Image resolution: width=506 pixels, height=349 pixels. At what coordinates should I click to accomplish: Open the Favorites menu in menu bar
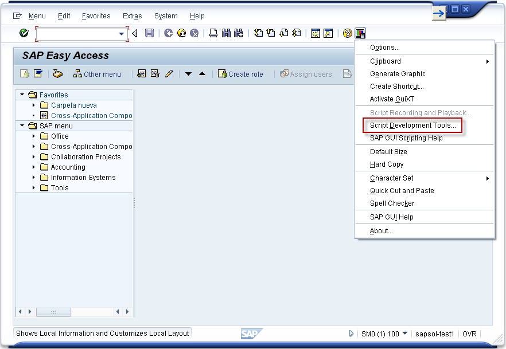(96, 16)
